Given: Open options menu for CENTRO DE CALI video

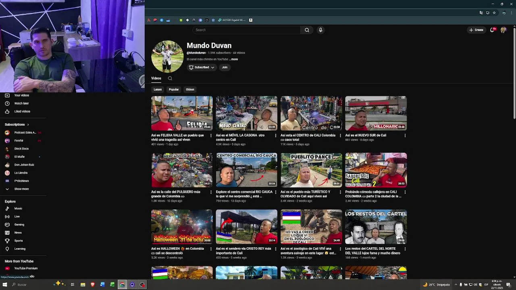Looking at the screenshot, I should click(340, 136).
